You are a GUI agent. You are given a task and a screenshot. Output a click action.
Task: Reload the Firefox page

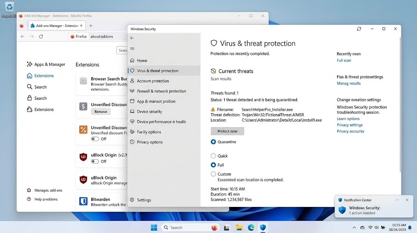click(41, 36)
